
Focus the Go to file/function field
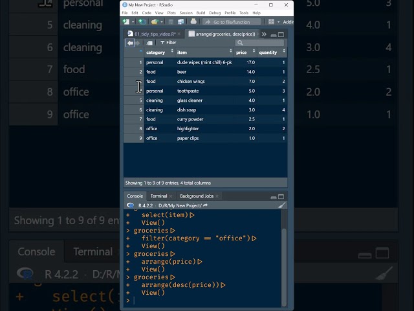pyautogui.click(x=232, y=22)
